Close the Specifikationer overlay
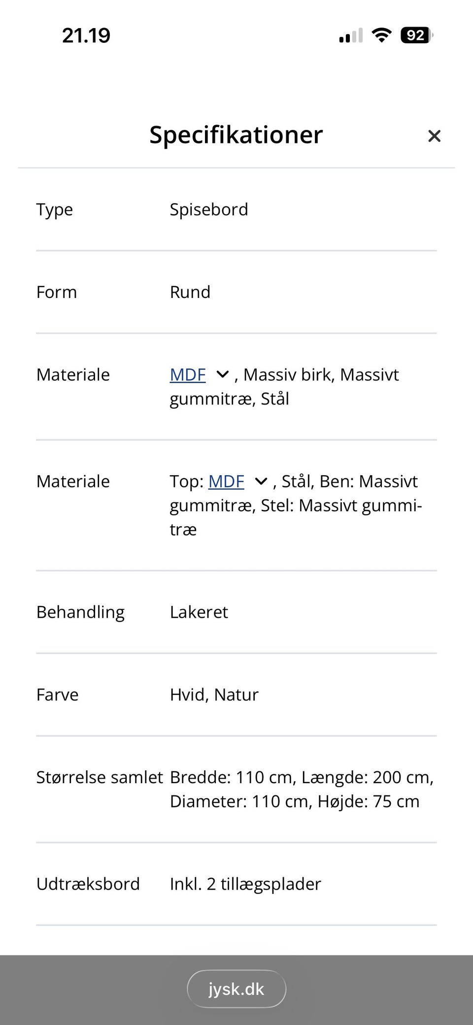This screenshot has width=473, height=1025. (x=434, y=136)
